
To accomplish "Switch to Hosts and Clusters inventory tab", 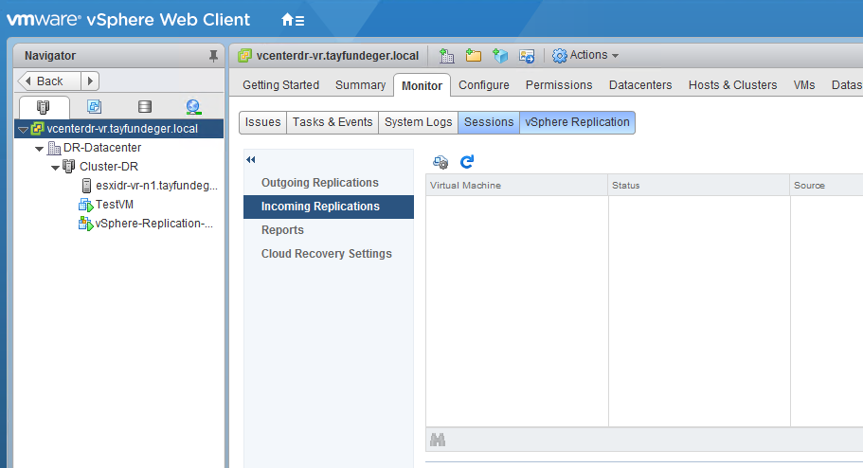I will pyautogui.click(x=43, y=107).
